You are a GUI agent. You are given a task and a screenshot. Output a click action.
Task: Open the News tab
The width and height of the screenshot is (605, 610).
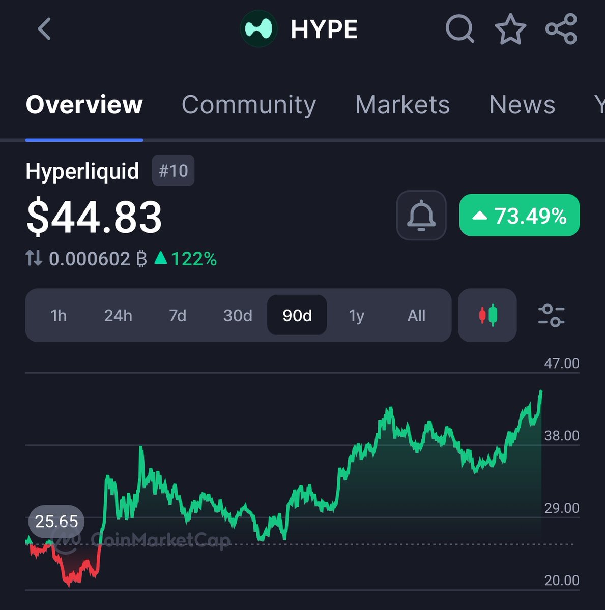(522, 105)
